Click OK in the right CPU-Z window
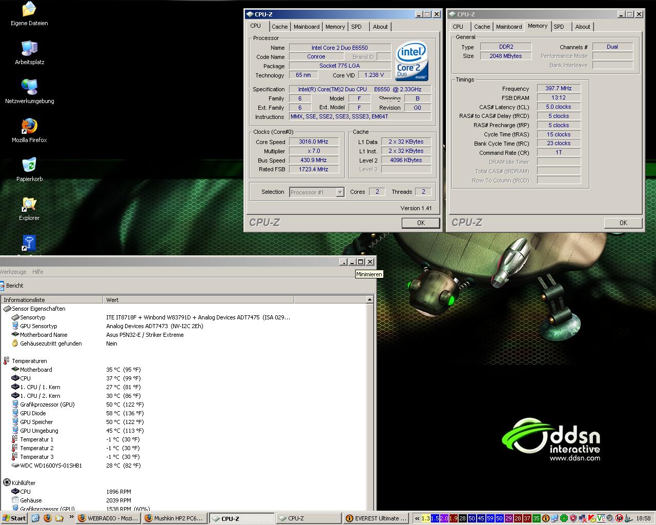This screenshot has height=525, width=656. coord(623,223)
